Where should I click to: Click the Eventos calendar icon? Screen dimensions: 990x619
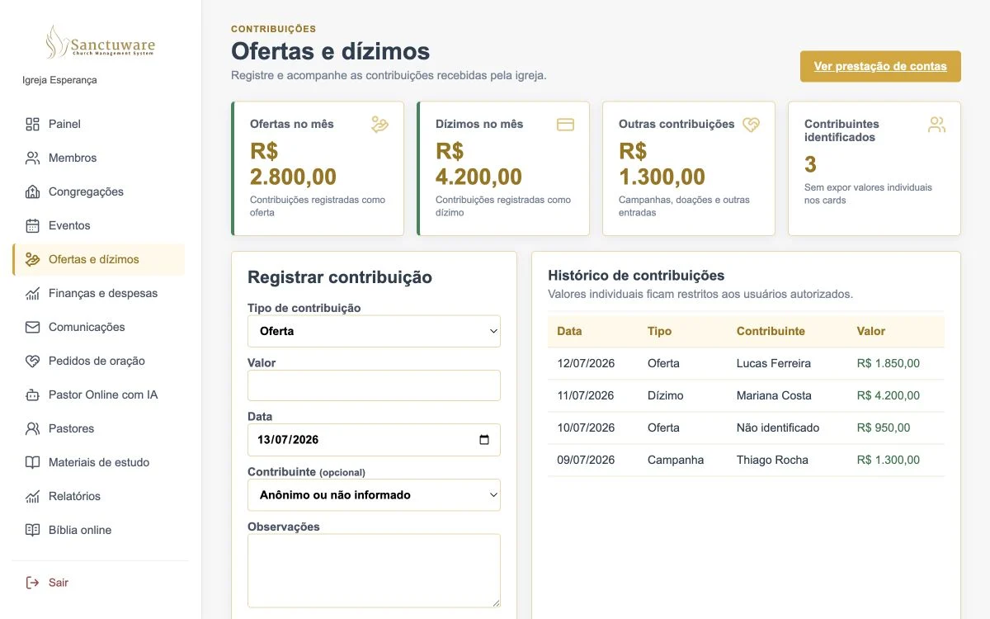(x=32, y=225)
